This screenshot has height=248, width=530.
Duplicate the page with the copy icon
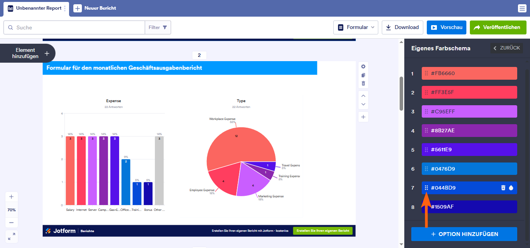[363, 75]
